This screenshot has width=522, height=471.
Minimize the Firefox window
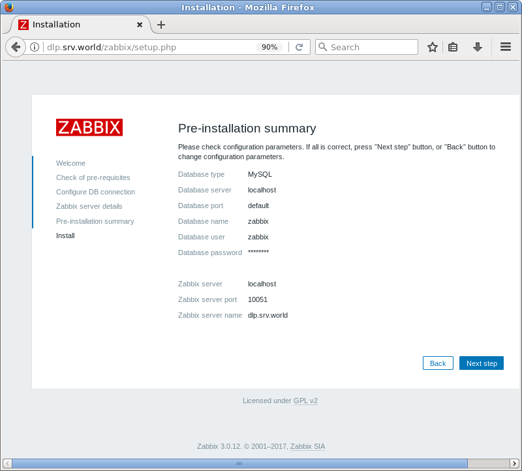click(487, 7)
